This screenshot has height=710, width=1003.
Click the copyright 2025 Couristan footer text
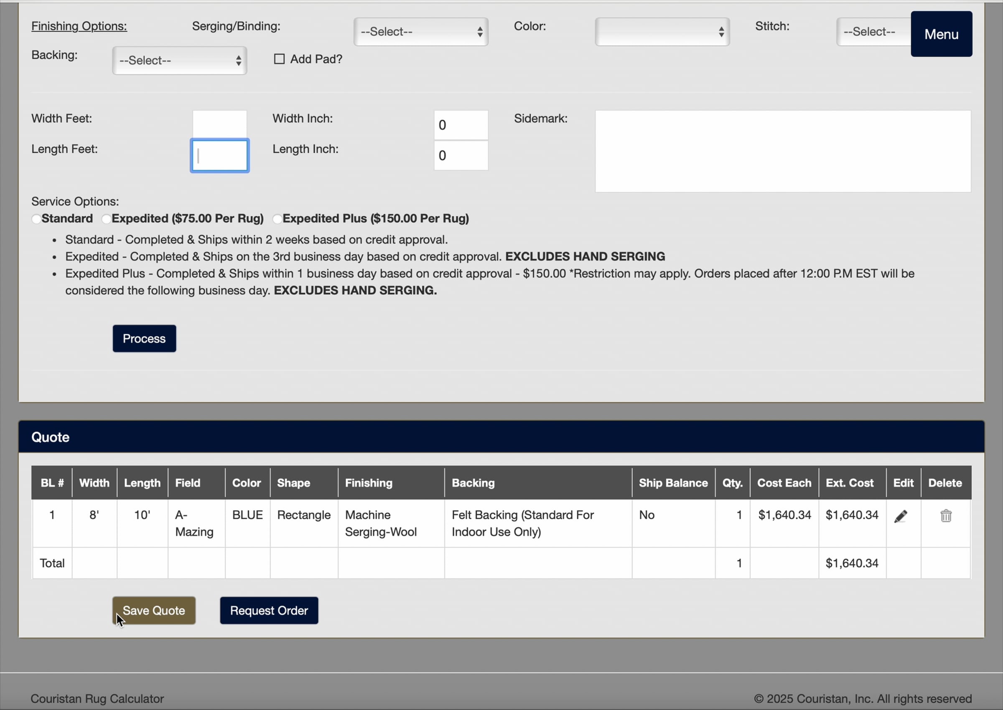coord(863,699)
